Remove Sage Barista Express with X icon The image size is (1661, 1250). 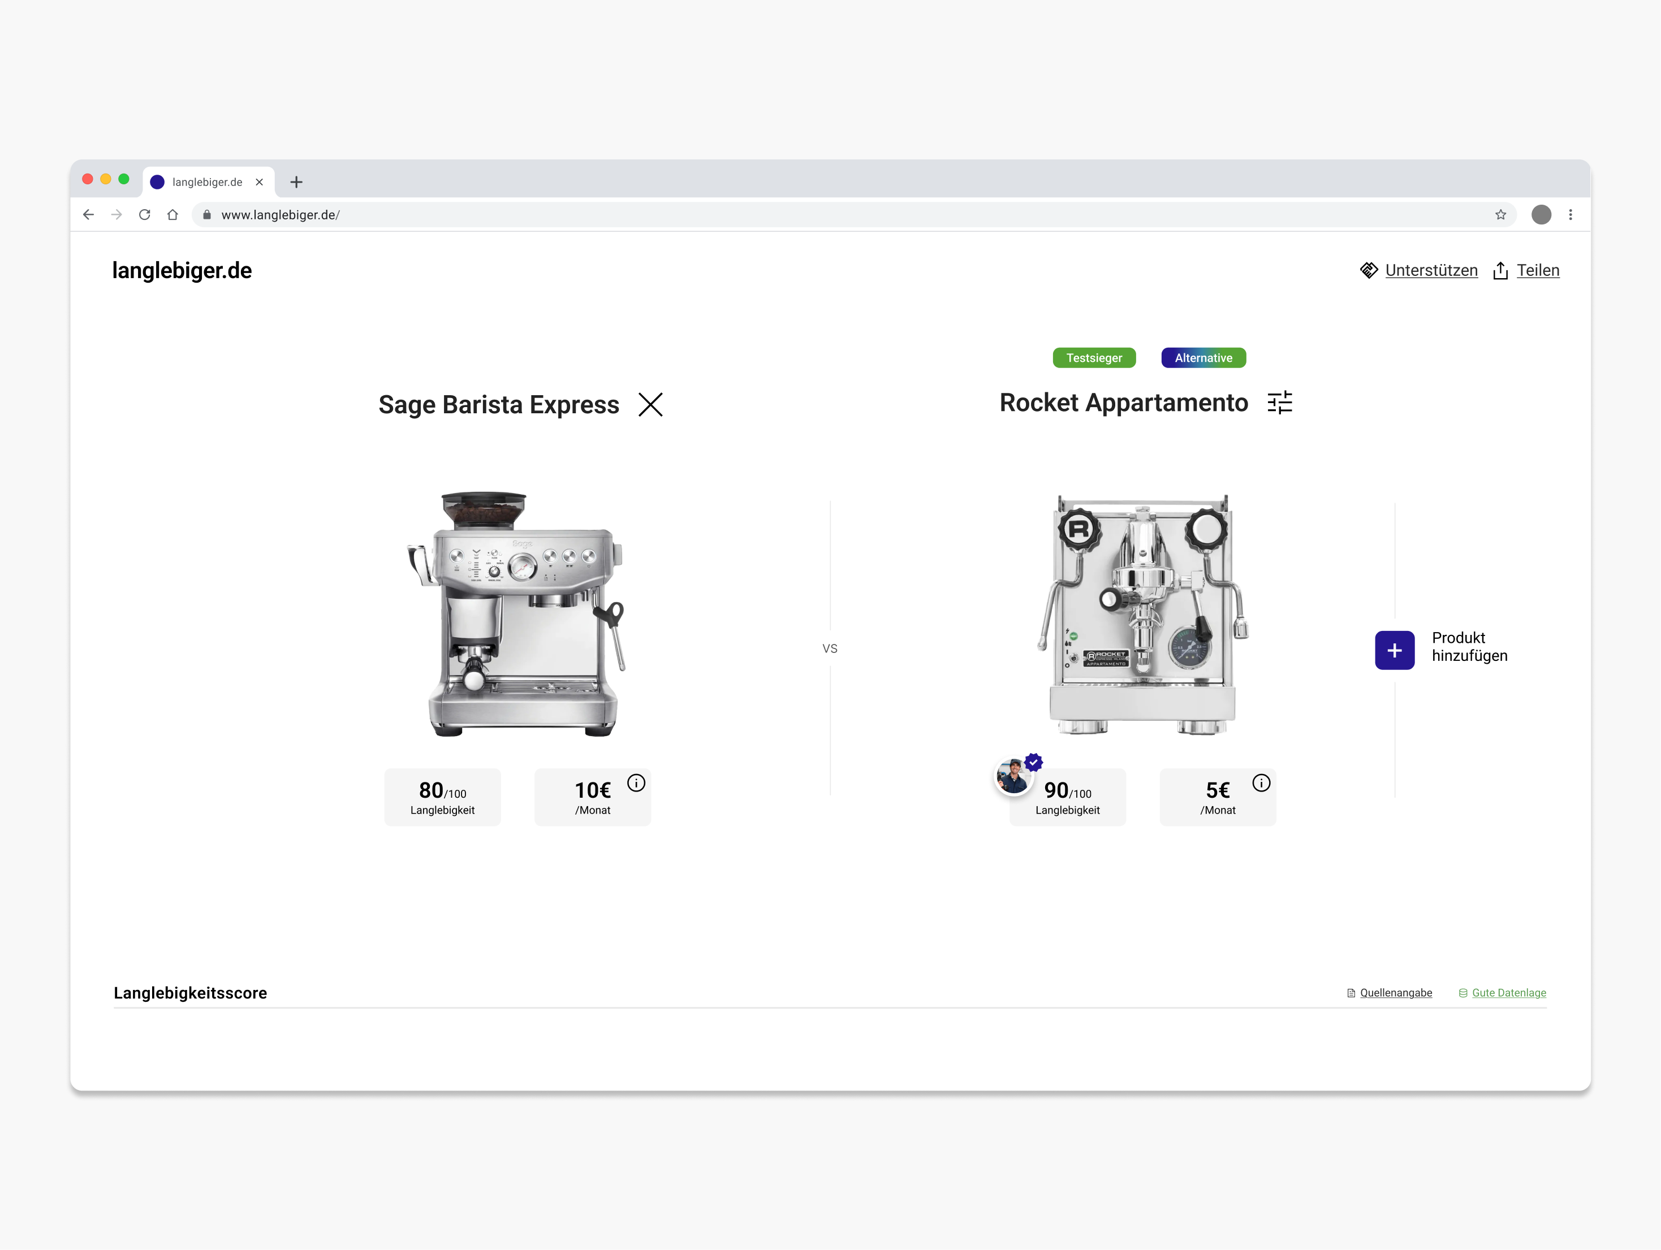click(650, 405)
